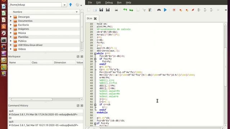Go to the next breakpoint icon

[x=181, y=10]
